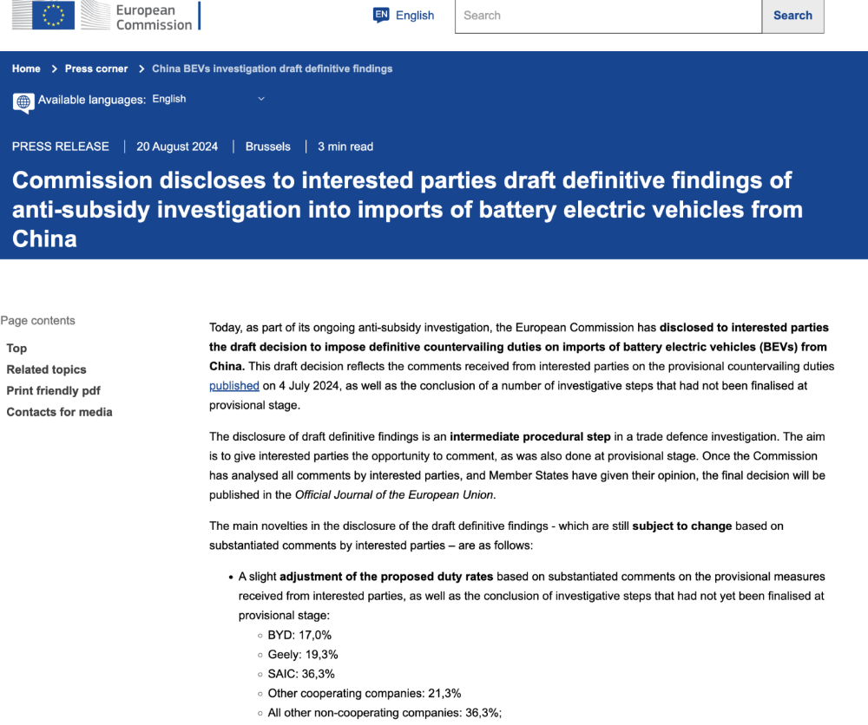Click 'BYD: 17,0%' list entry

(299, 636)
